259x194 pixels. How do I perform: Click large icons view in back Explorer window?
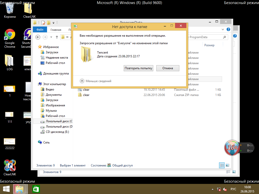click(234, 172)
